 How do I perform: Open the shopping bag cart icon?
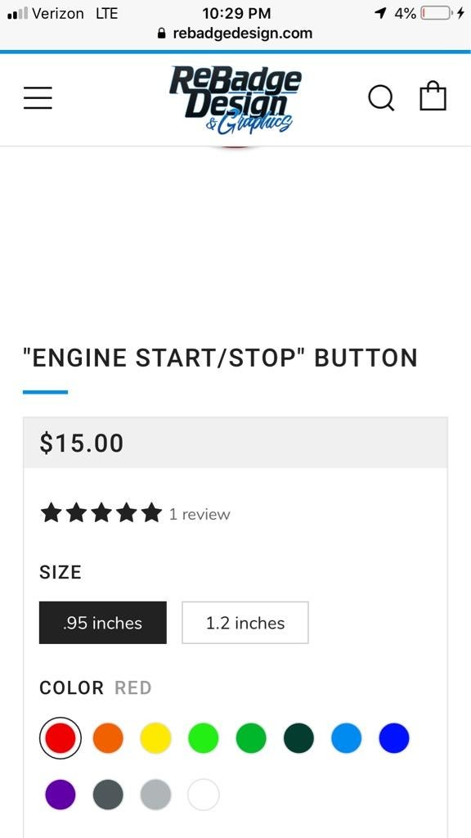(434, 96)
